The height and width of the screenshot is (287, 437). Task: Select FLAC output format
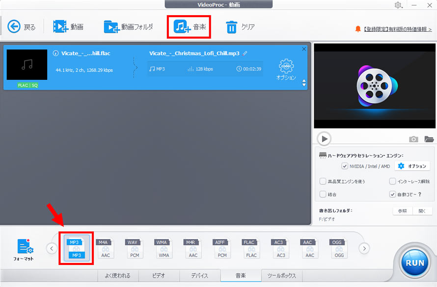pos(251,248)
